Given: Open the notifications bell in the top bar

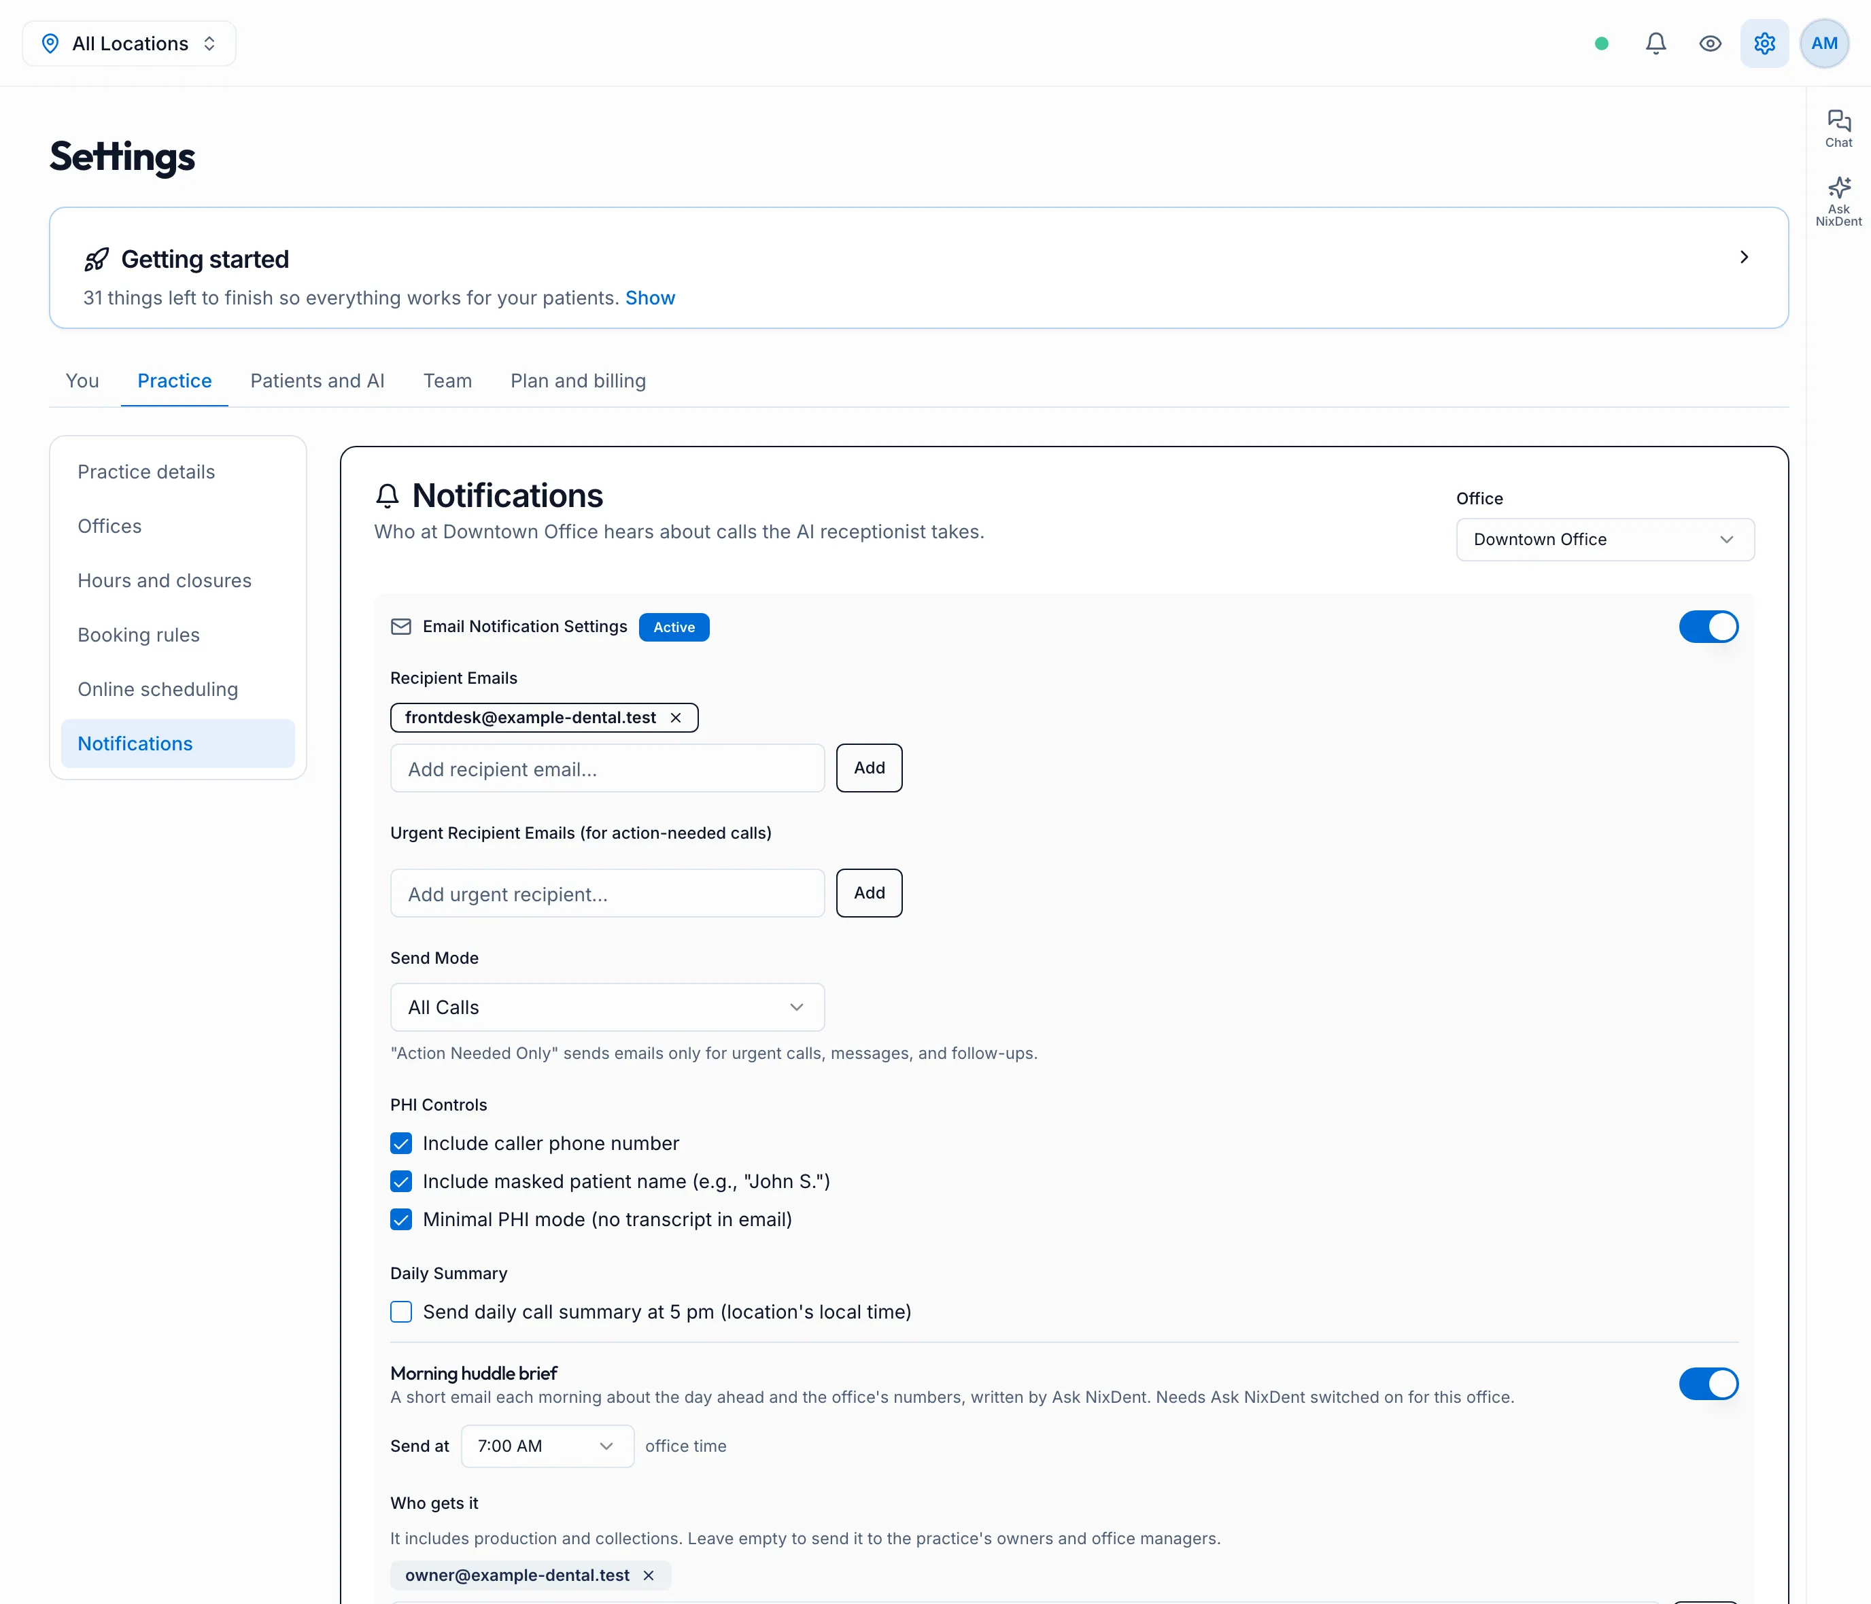Looking at the screenshot, I should coord(1655,43).
